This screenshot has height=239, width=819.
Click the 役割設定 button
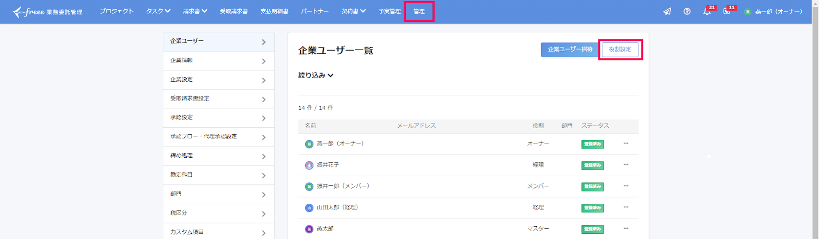pos(620,50)
